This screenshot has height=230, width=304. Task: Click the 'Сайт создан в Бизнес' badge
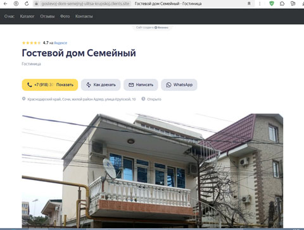point(152,27)
